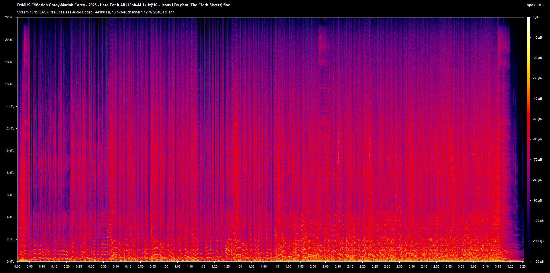
Task: Click the spek 0.8.5 version label
Action: pyautogui.click(x=535, y=5)
